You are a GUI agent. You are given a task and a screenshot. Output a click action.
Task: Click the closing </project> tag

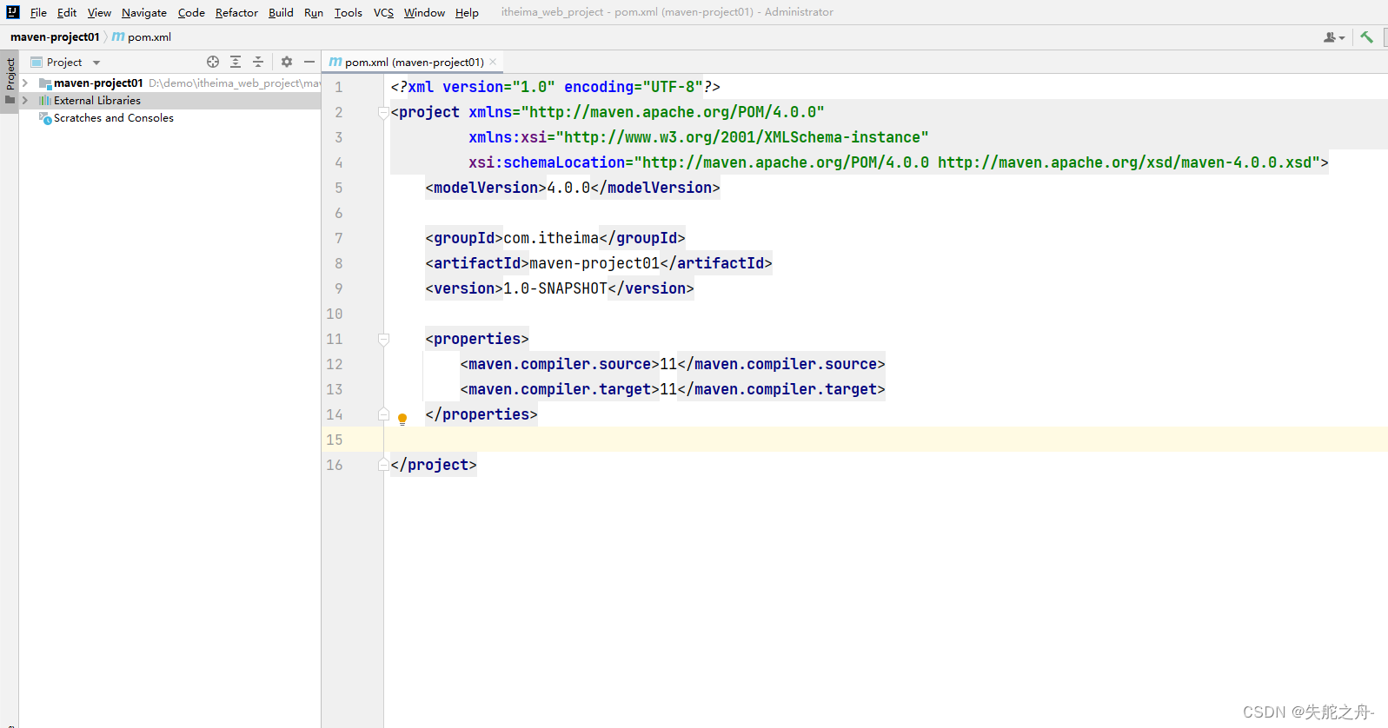click(434, 465)
